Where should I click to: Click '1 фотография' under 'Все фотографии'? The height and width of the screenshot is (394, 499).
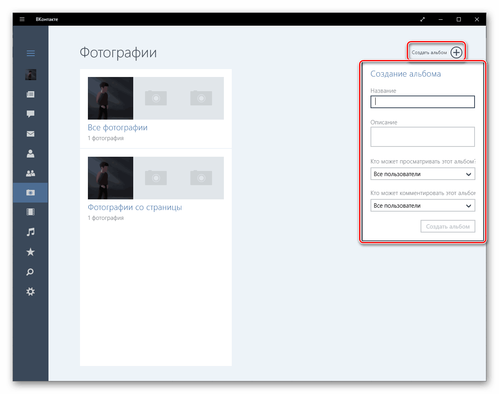tap(106, 138)
